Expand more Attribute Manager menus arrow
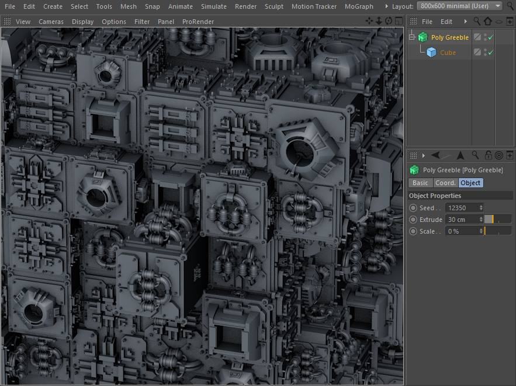The height and width of the screenshot is (386, 516). [x=424, y=155]
